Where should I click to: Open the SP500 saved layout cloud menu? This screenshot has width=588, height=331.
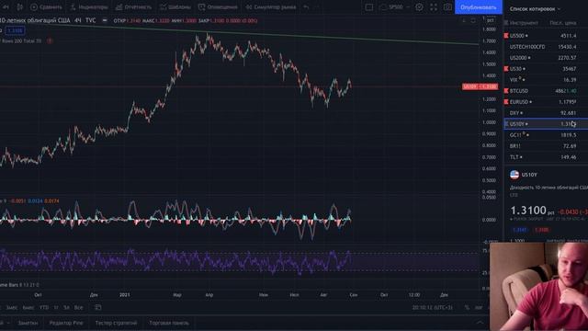[x=395, y=7]
